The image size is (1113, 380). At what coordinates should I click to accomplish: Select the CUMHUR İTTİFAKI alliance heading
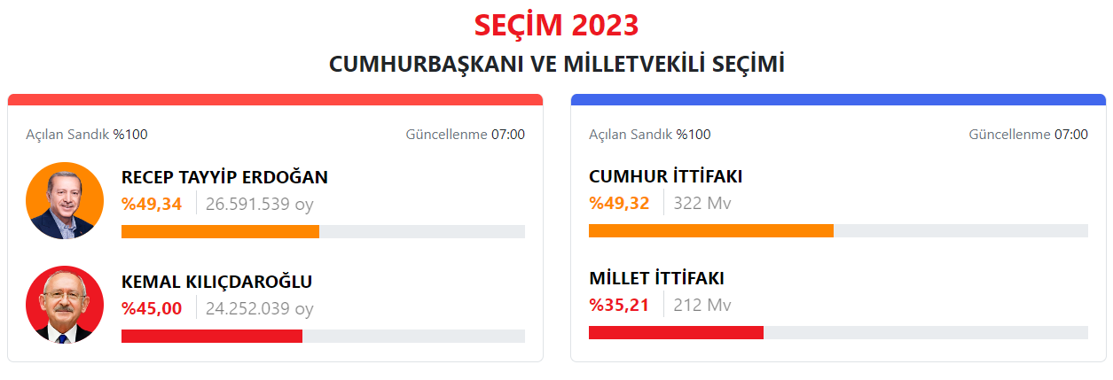tap(665, 176)
